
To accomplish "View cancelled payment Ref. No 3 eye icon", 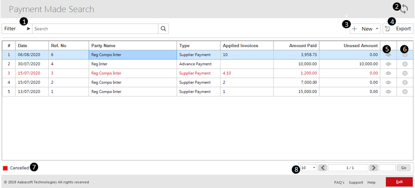I will coord(388,73).
